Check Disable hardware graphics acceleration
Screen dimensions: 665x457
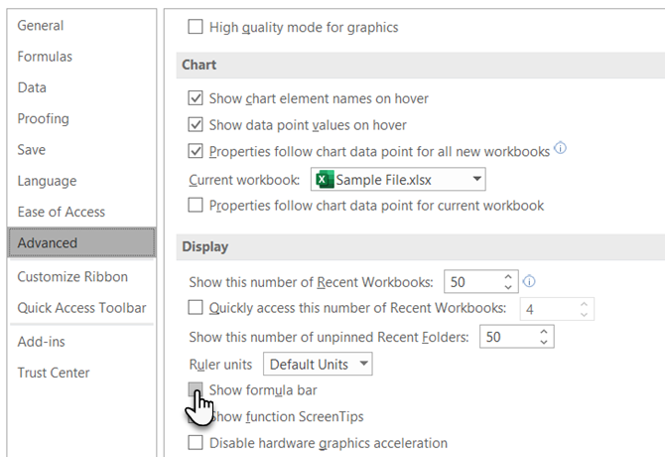coord(196,442)
